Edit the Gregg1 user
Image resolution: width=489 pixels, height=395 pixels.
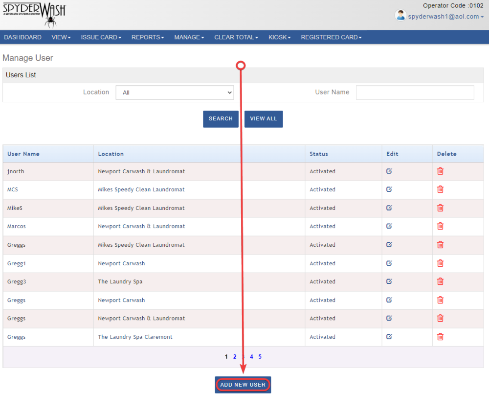[389, 263]
